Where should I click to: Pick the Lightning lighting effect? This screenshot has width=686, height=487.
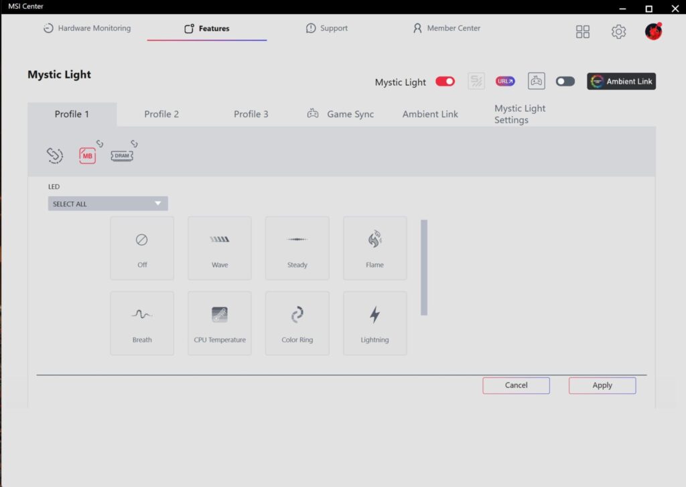(x=375, y=324)
